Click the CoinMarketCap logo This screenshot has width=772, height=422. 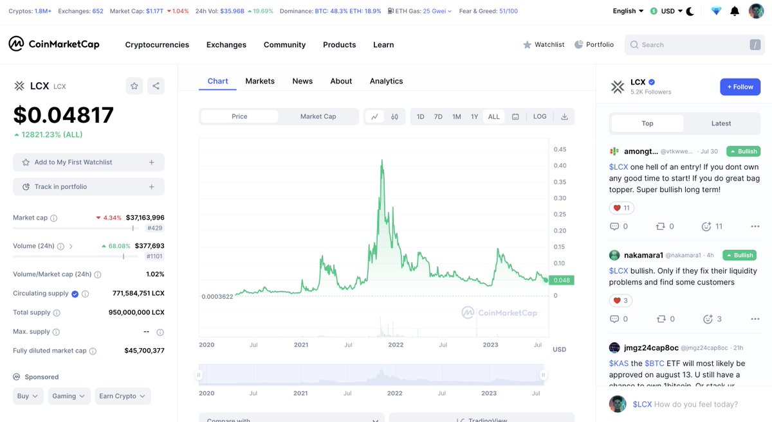point(54,44)
